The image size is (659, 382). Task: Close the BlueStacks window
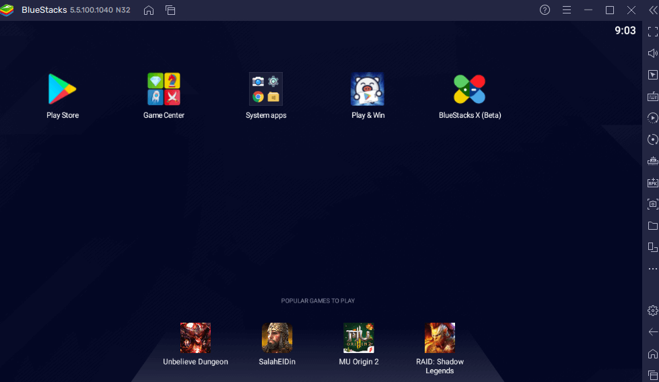tap(631, 10)
